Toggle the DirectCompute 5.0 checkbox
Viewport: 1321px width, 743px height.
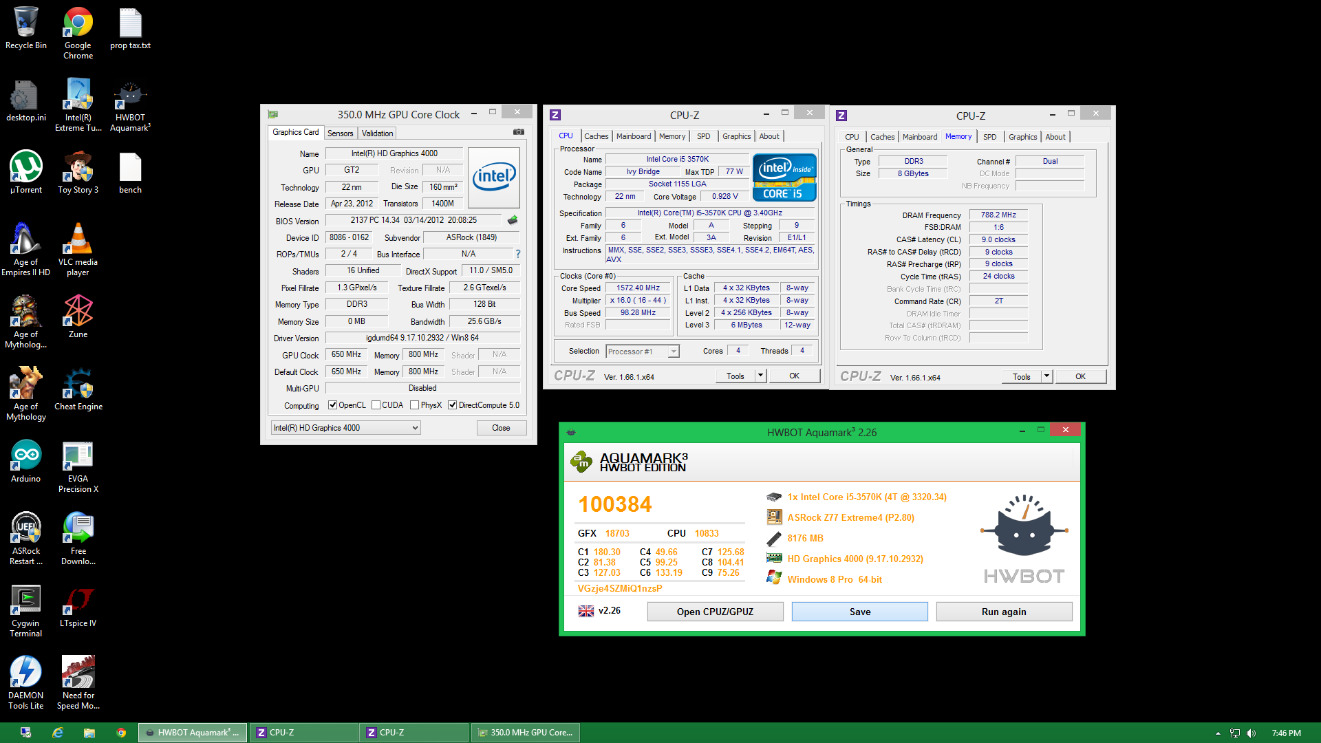click(453, 405)
